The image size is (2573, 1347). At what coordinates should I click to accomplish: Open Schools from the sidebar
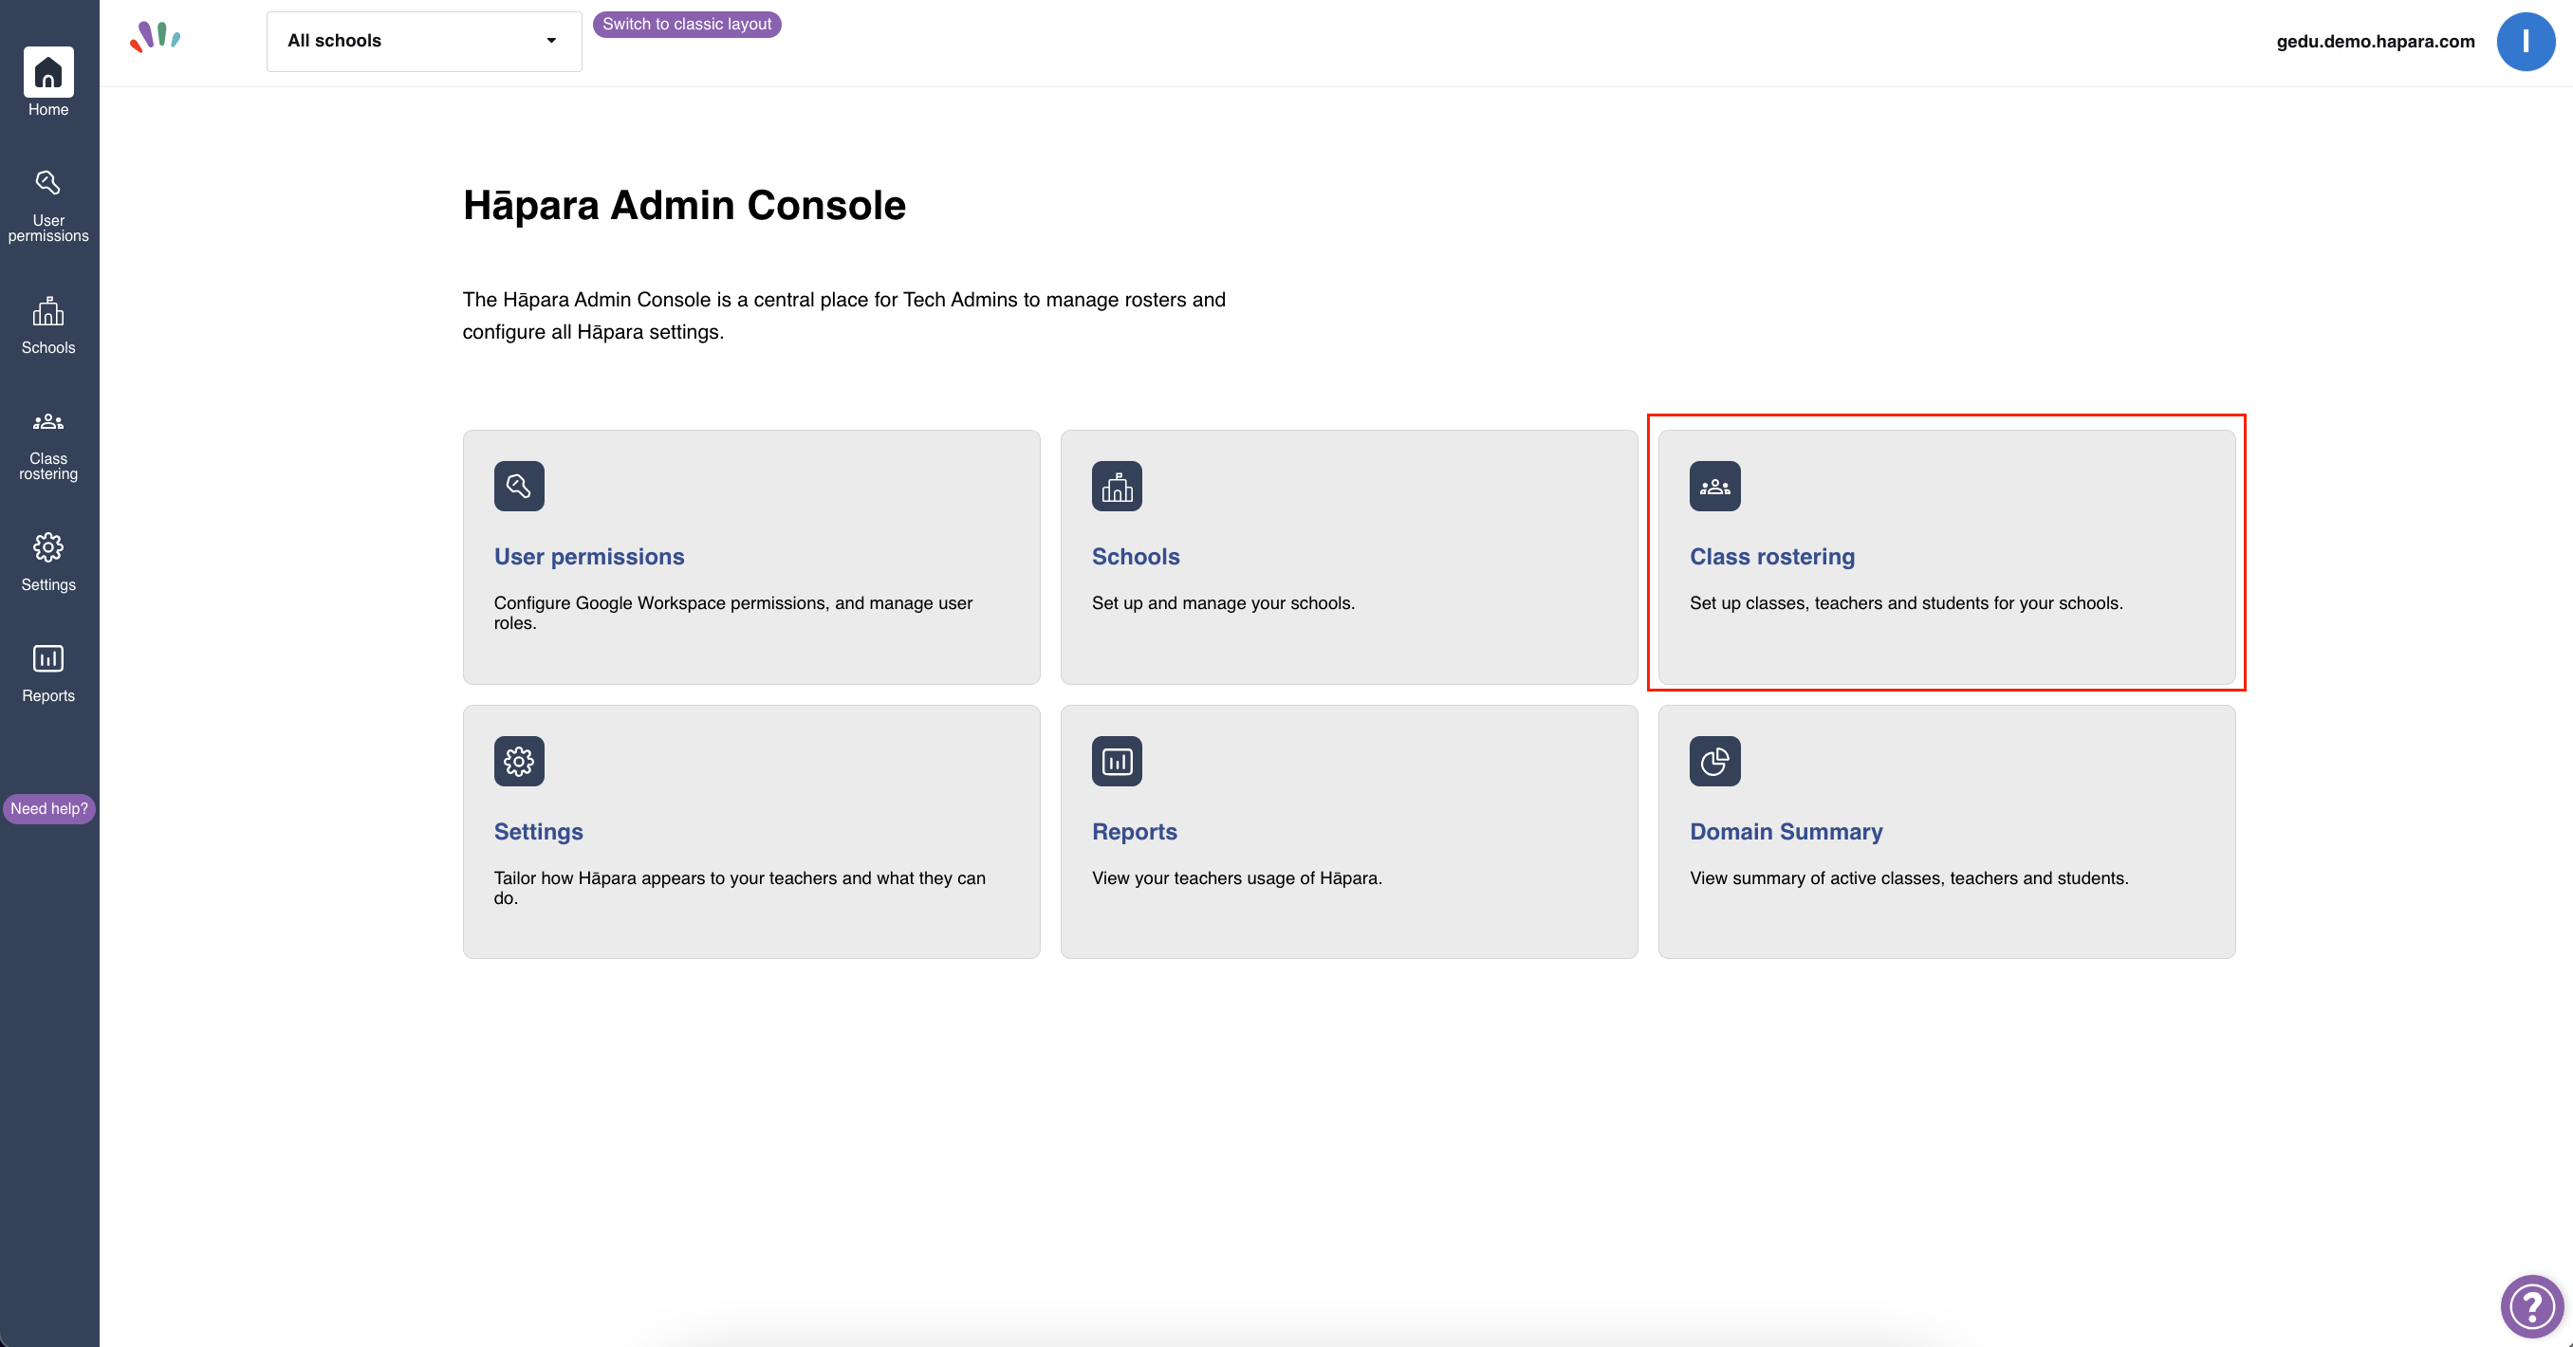[x=48, y=325]
